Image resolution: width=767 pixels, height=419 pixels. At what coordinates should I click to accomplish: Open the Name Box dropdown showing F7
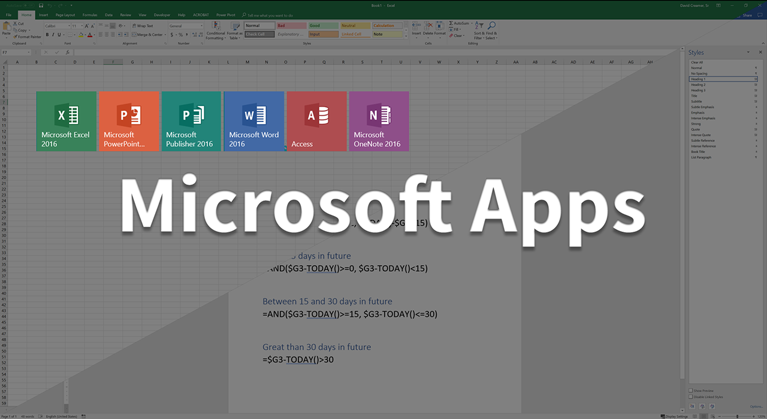point(29,53)
